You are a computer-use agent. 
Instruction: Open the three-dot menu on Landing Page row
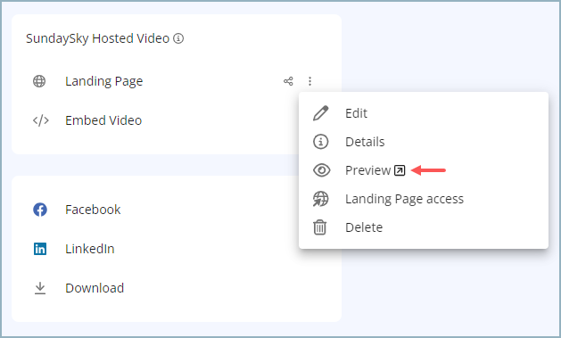tap(309, 81)
